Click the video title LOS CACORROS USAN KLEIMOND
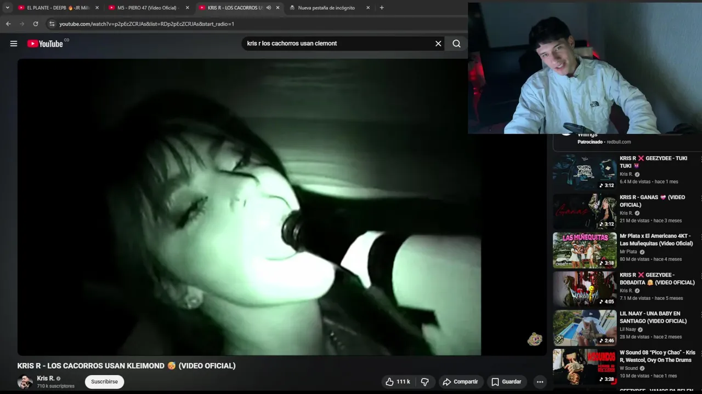 (x=126, y=366)
